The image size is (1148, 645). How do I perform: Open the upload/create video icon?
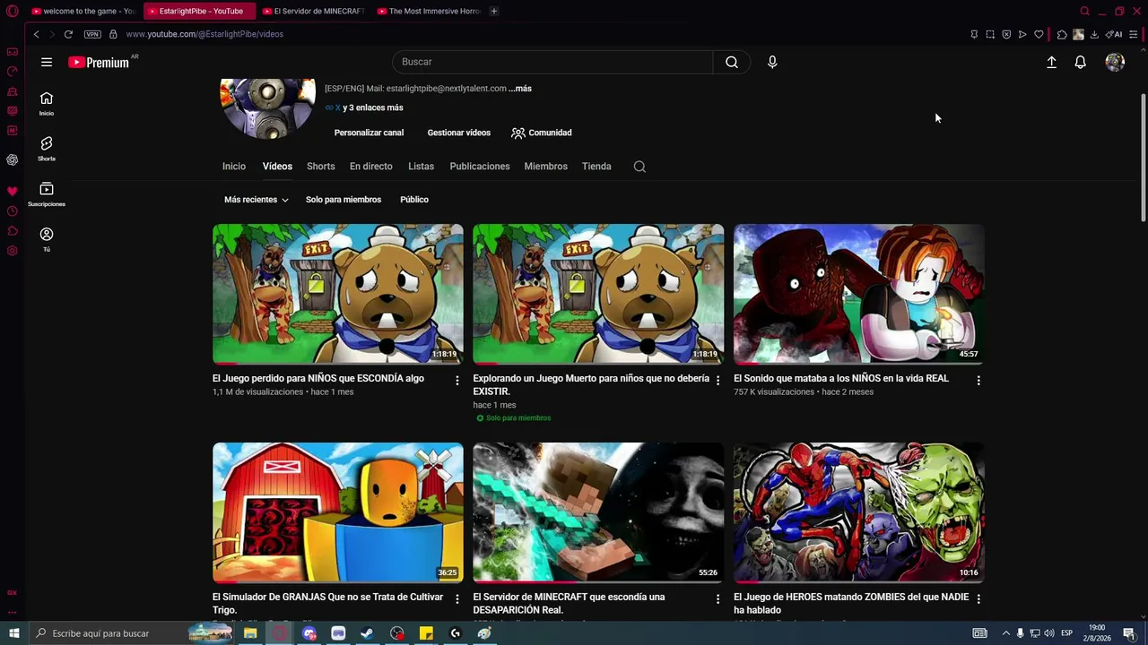1051,62
